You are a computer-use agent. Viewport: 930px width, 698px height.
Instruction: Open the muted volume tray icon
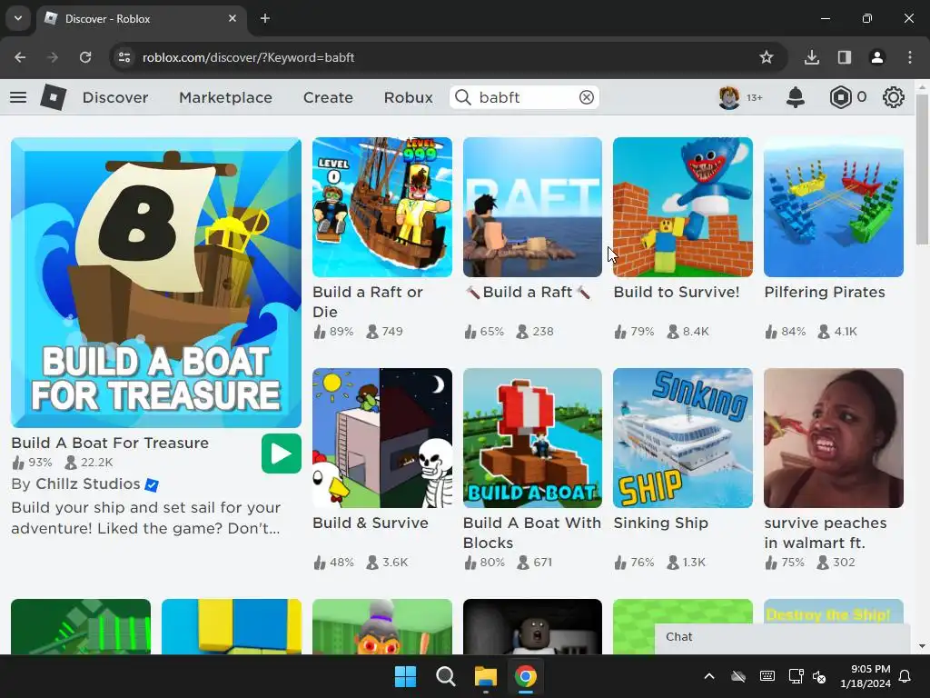pos(819,676)
